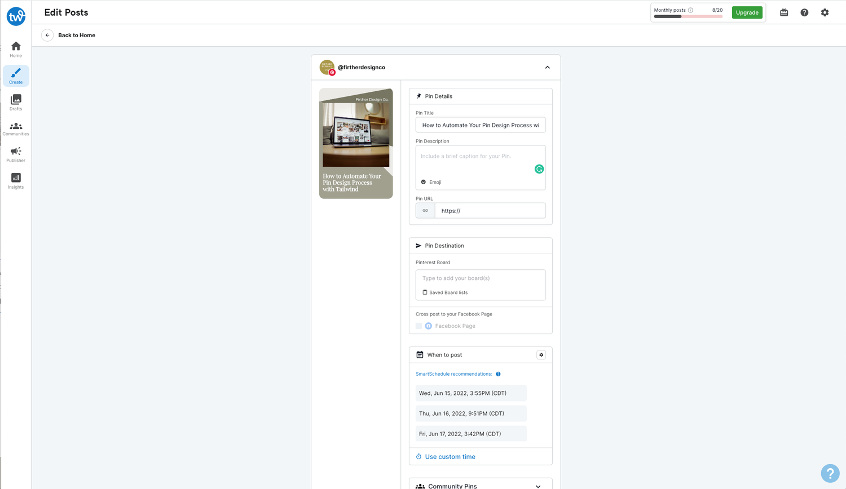Check the Monthly posts progress bar
The image size is (846, 489).
tap(688, 16)
